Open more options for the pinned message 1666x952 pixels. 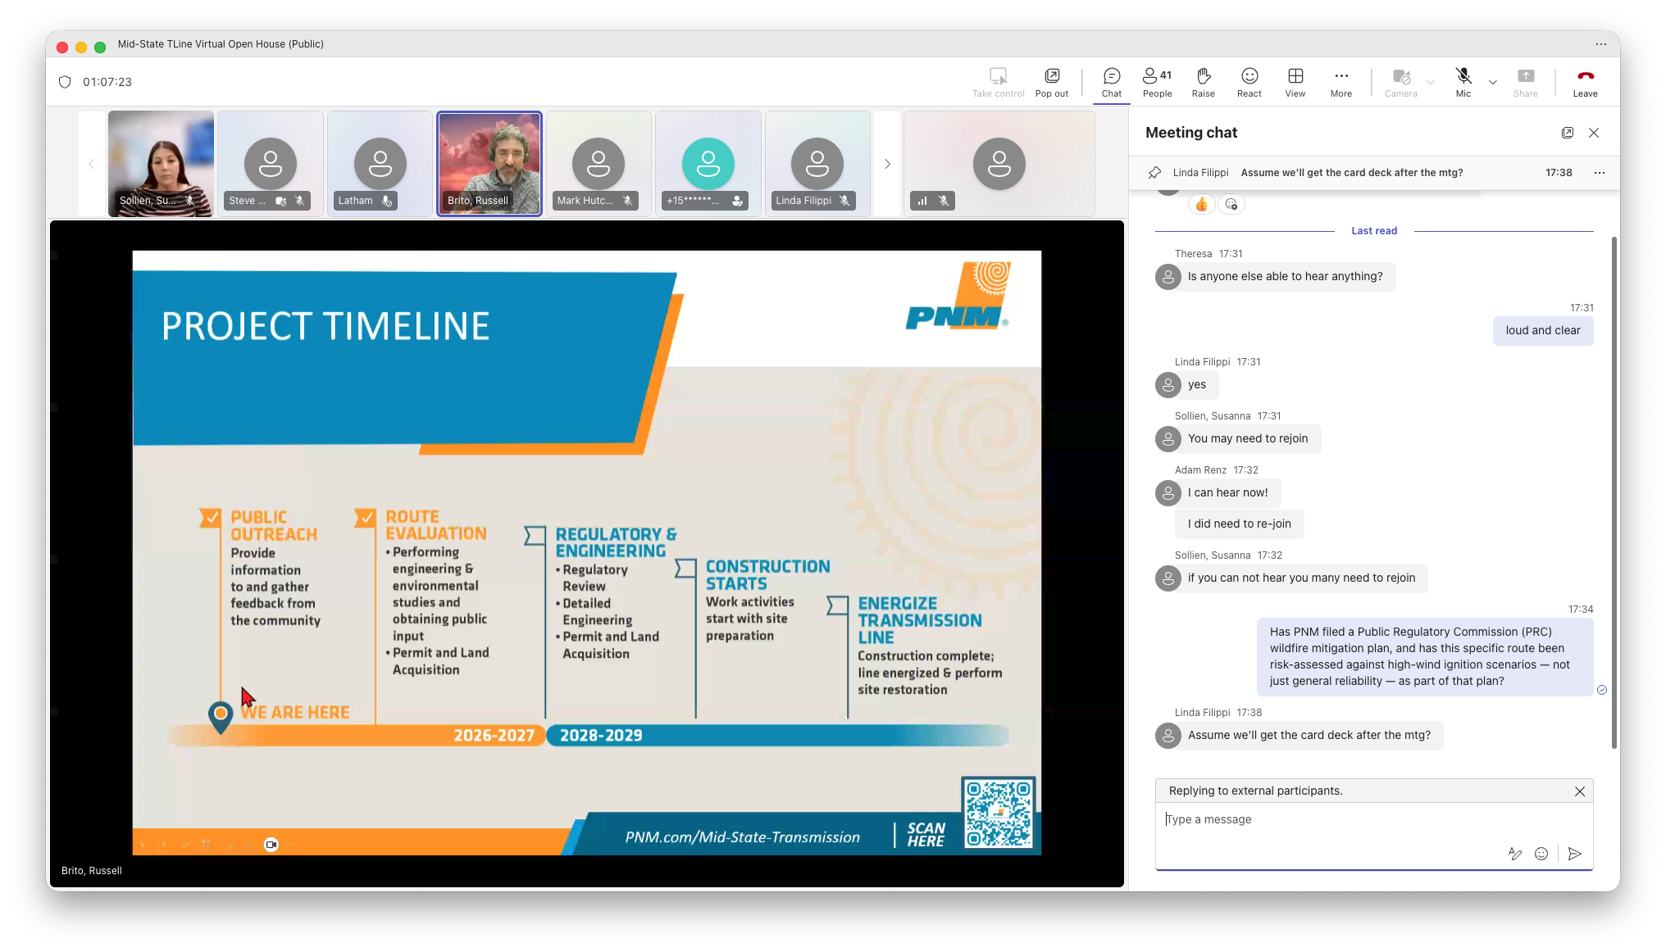(1599, 173)
